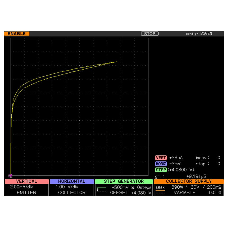The image size is (227, 227).
Task: Adjust the VARIABLE 0.0 % collector supply level
Action: (x=197, y=193)
